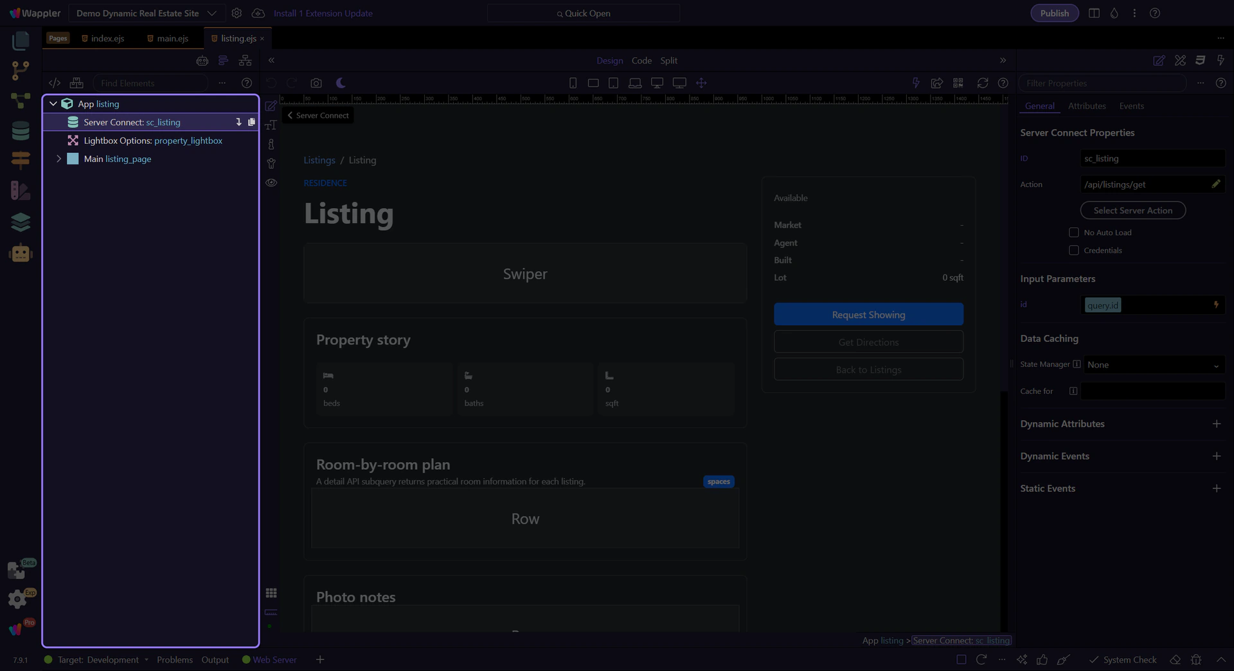The image size is (1234, 671).
Task: Click the lightning bolt on id parameter
Action: pyautogui.click(x=1215, y=305)
